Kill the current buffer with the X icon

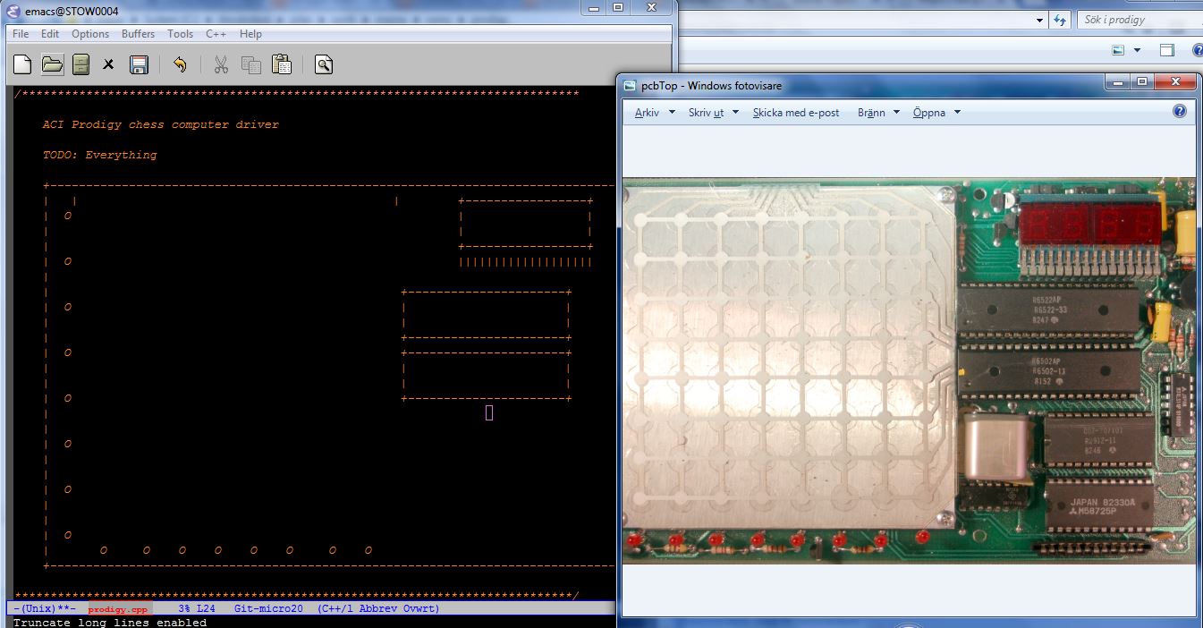coord(109,64)
